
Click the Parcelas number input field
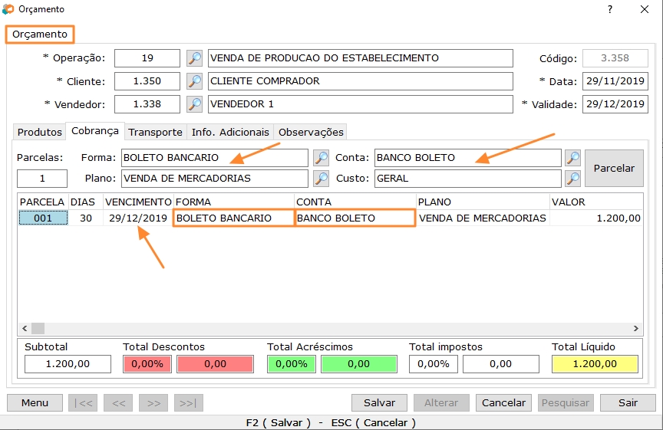(x=42, y=179)
